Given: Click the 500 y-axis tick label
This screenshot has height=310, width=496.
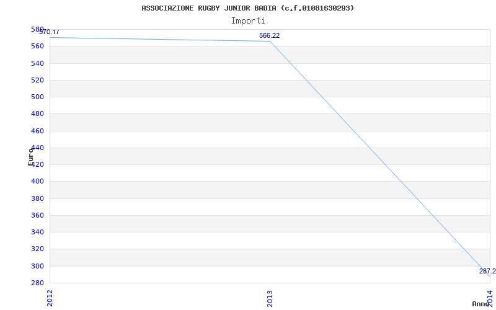Looking at the screenshot, I should click(x=37, y=97).
